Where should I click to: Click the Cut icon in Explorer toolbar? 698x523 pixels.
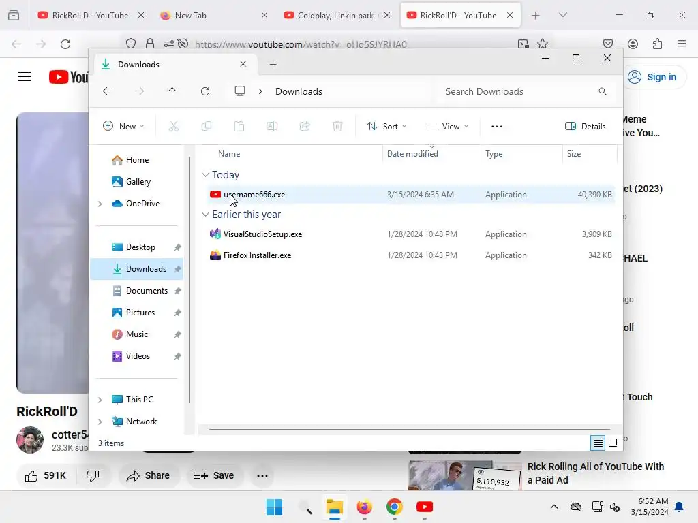pyautogui.click(x=174, y=127)
